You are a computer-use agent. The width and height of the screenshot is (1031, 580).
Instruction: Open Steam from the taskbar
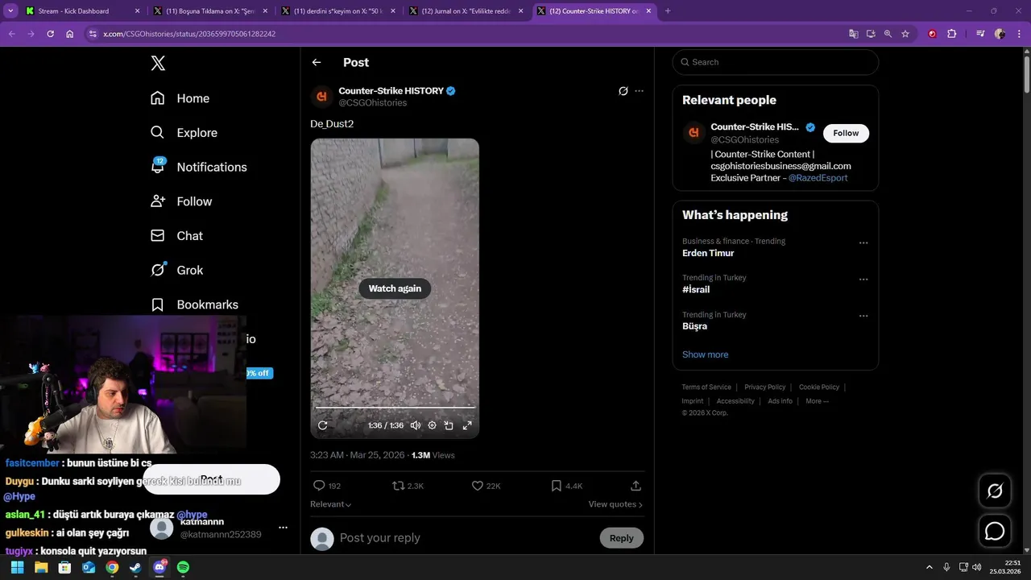click(x=135, y=567)
